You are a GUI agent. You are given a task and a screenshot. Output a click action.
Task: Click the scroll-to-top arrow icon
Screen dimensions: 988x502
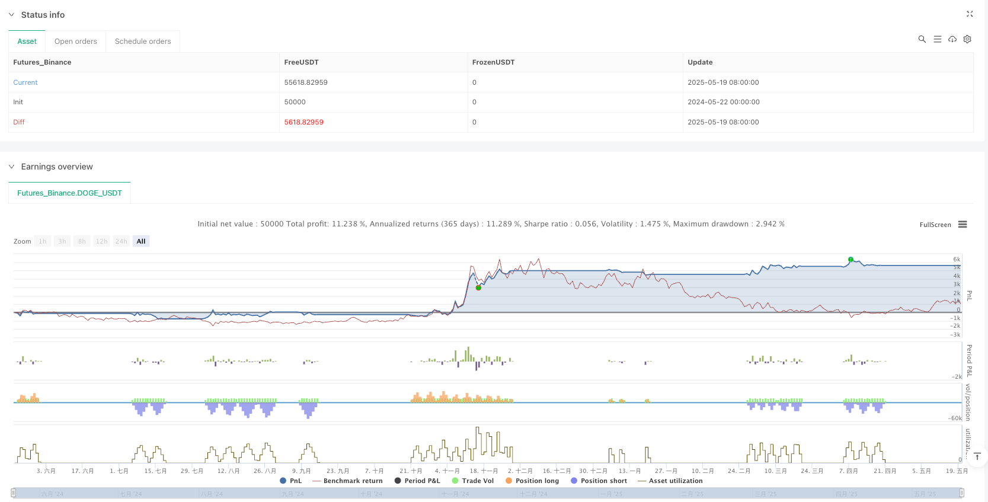977,456
